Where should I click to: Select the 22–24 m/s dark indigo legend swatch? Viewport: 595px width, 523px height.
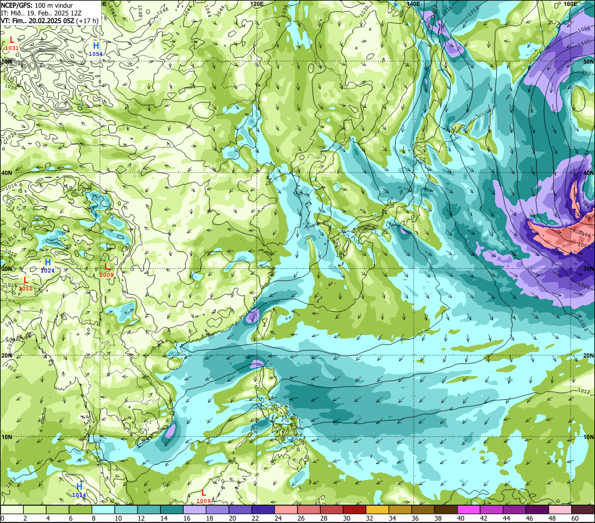point(263,509)
